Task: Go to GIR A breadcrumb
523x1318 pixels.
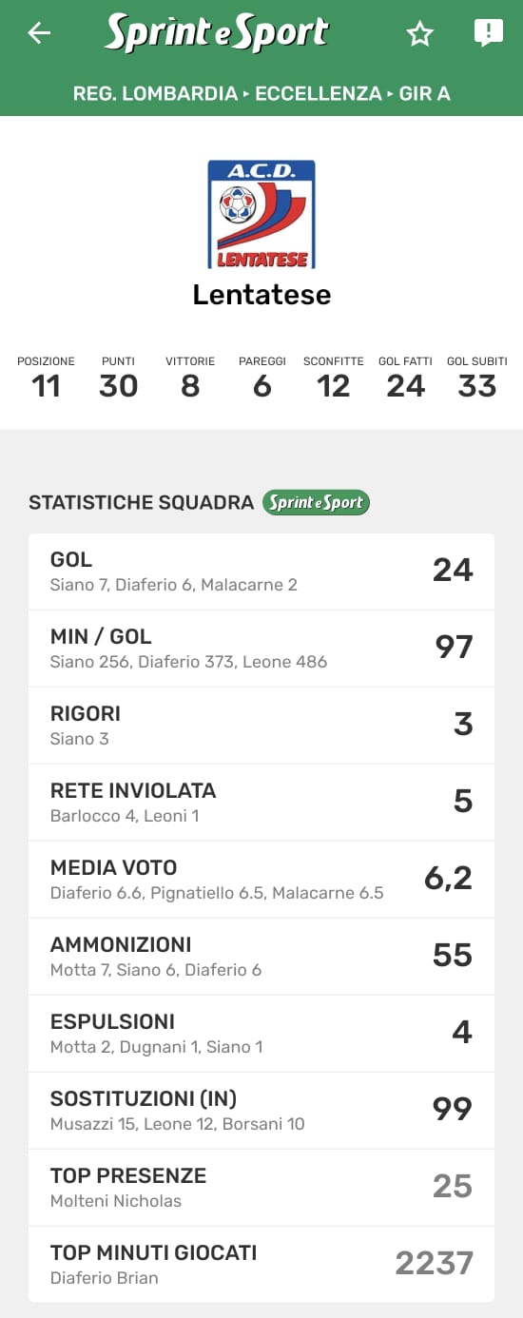Action: tap(424, 93)
